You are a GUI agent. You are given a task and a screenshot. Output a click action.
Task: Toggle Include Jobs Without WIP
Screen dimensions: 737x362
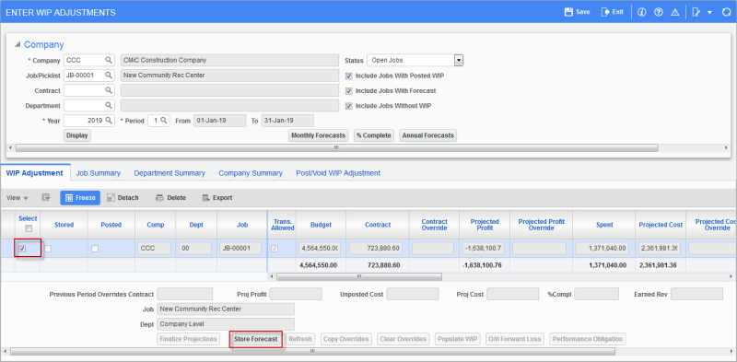349,106
